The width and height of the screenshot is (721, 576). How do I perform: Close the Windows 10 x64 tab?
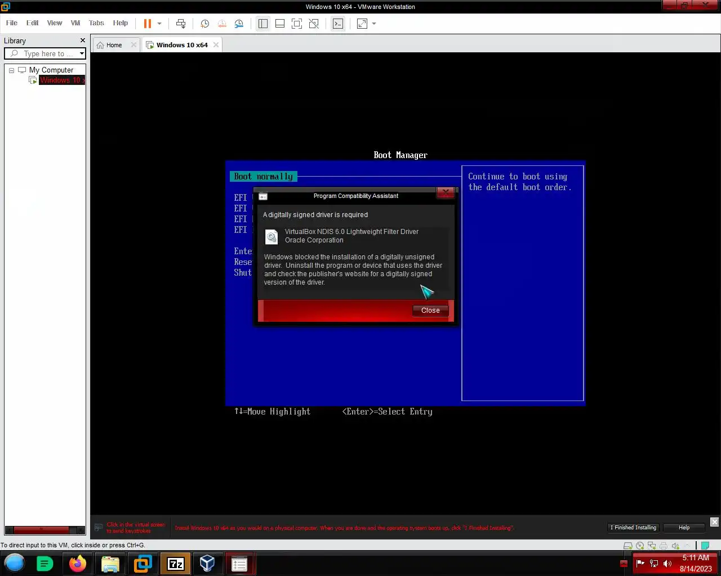point(216,45)
